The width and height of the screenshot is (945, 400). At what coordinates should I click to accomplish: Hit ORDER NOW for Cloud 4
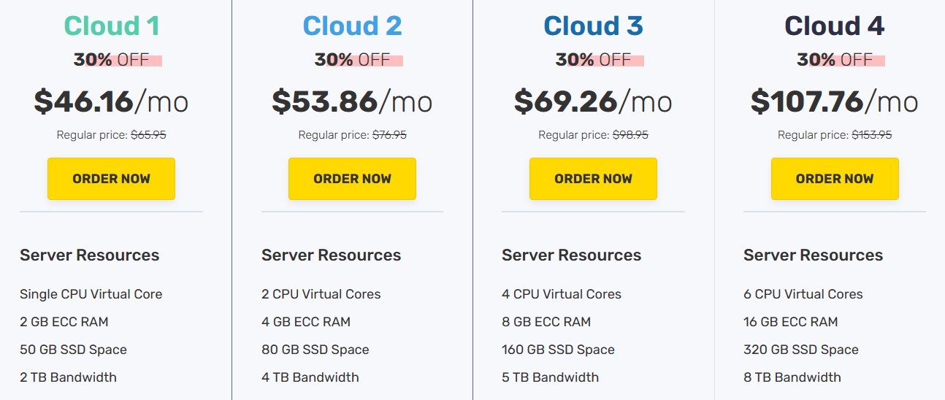pyautogui.click(x=834, y=179)
